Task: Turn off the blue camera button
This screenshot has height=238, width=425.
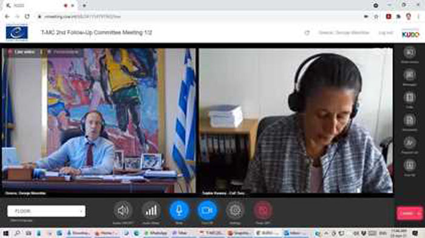Action: pos(208,210)
